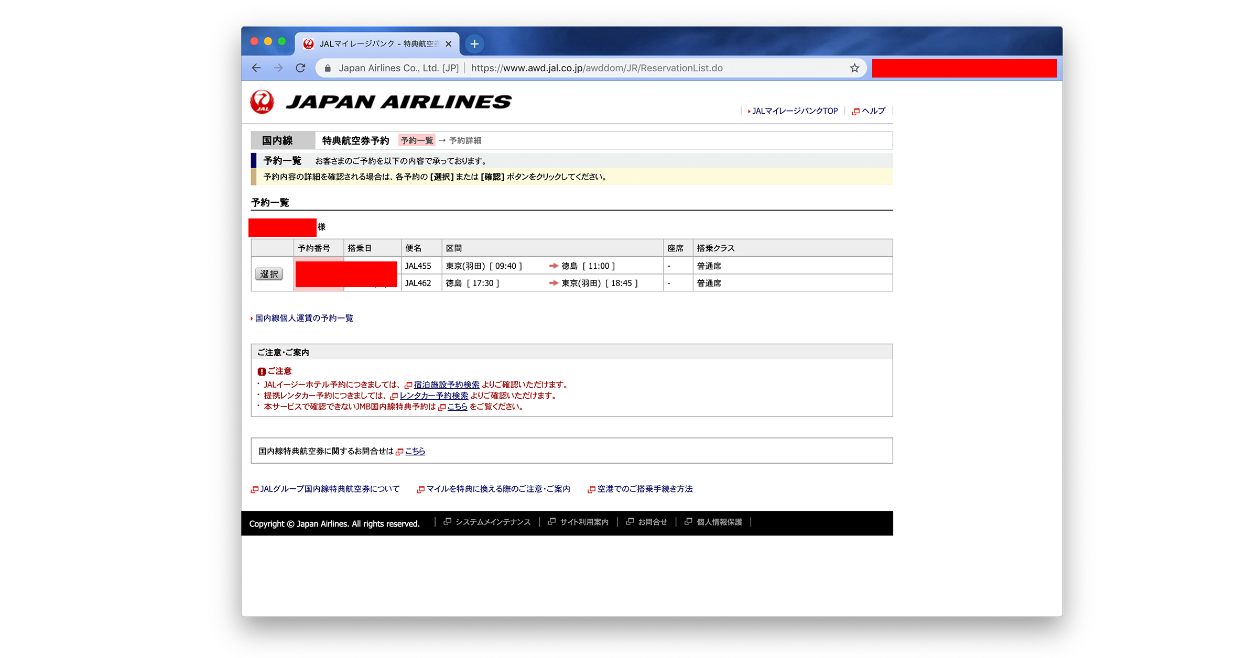Click external-link icon beside 宿泊施設予約検索
Viewport: 1258px width, 658px height.
point(408,385)
